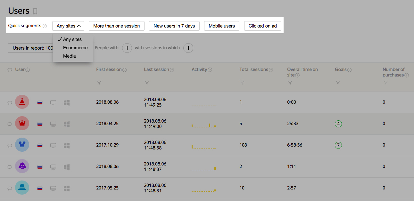Image resolution: width=414 pixels, height=201 pixels.
Task: Click the bookmark icon next to Users
Action: [x=35, y=12]
